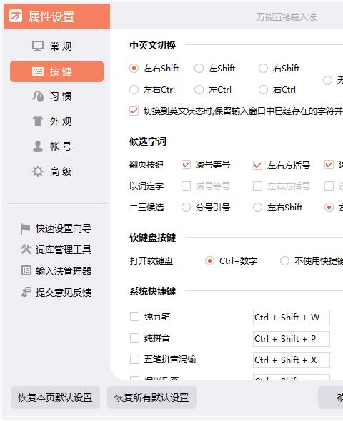Click the 候选字词 section heading
The width and height of the screenshot is (343, 421).
[148, 141]
